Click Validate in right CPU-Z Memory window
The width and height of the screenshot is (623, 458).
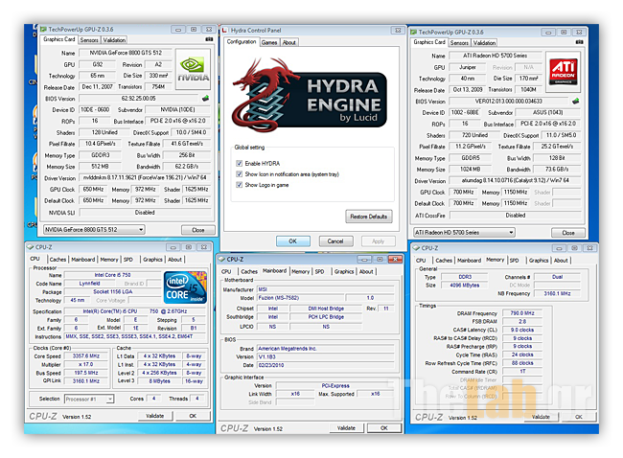point(541,417)
